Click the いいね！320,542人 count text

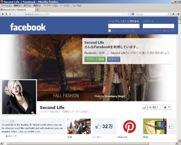50,112
